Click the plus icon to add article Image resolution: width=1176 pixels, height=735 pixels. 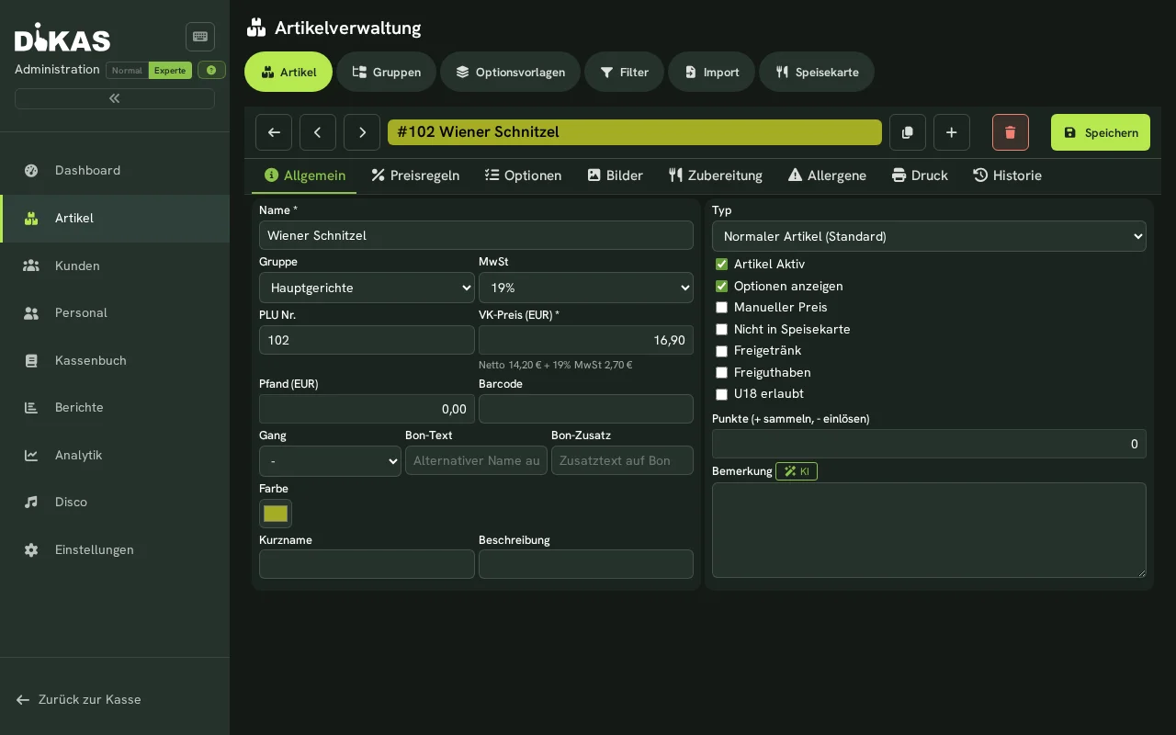click(952, 132)
